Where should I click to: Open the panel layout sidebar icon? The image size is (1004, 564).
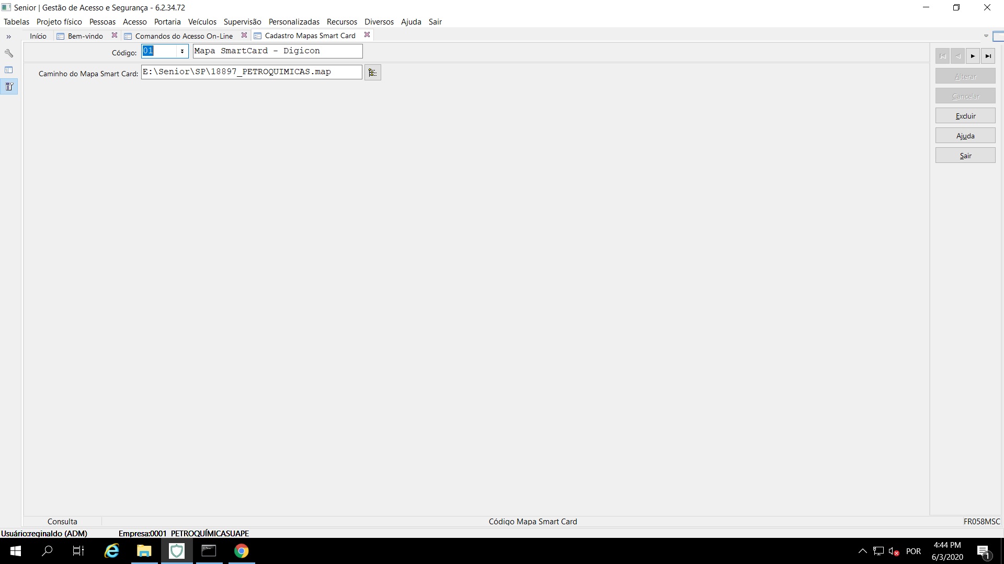(9, 70)
